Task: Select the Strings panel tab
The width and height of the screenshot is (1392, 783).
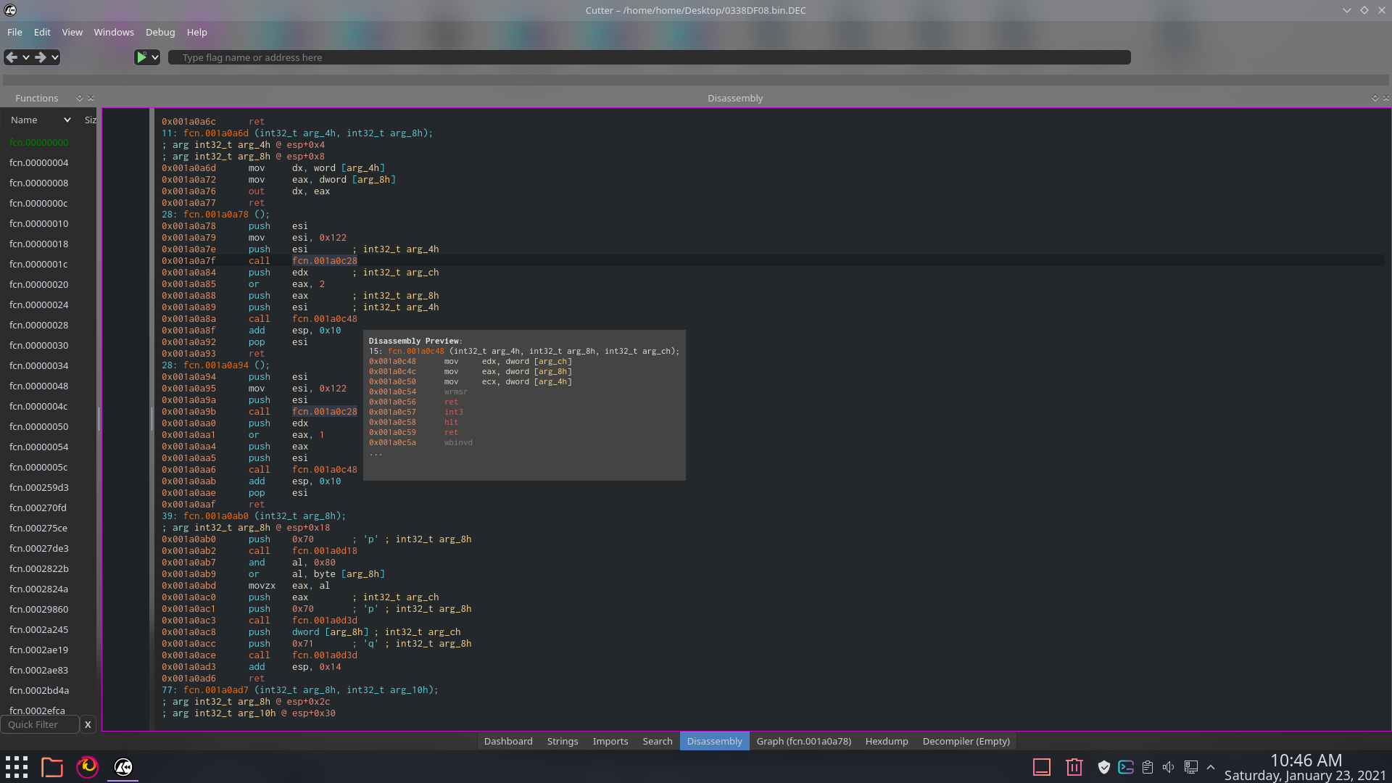Action: pos(562,741)
